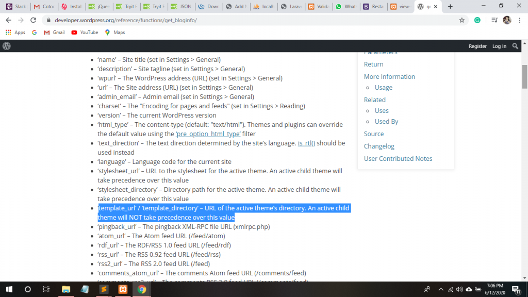Image resolution: width=528 pixels, height=297 pixels.
Task: Open the WordPress search magnifier icon
Action: (515, 46)
